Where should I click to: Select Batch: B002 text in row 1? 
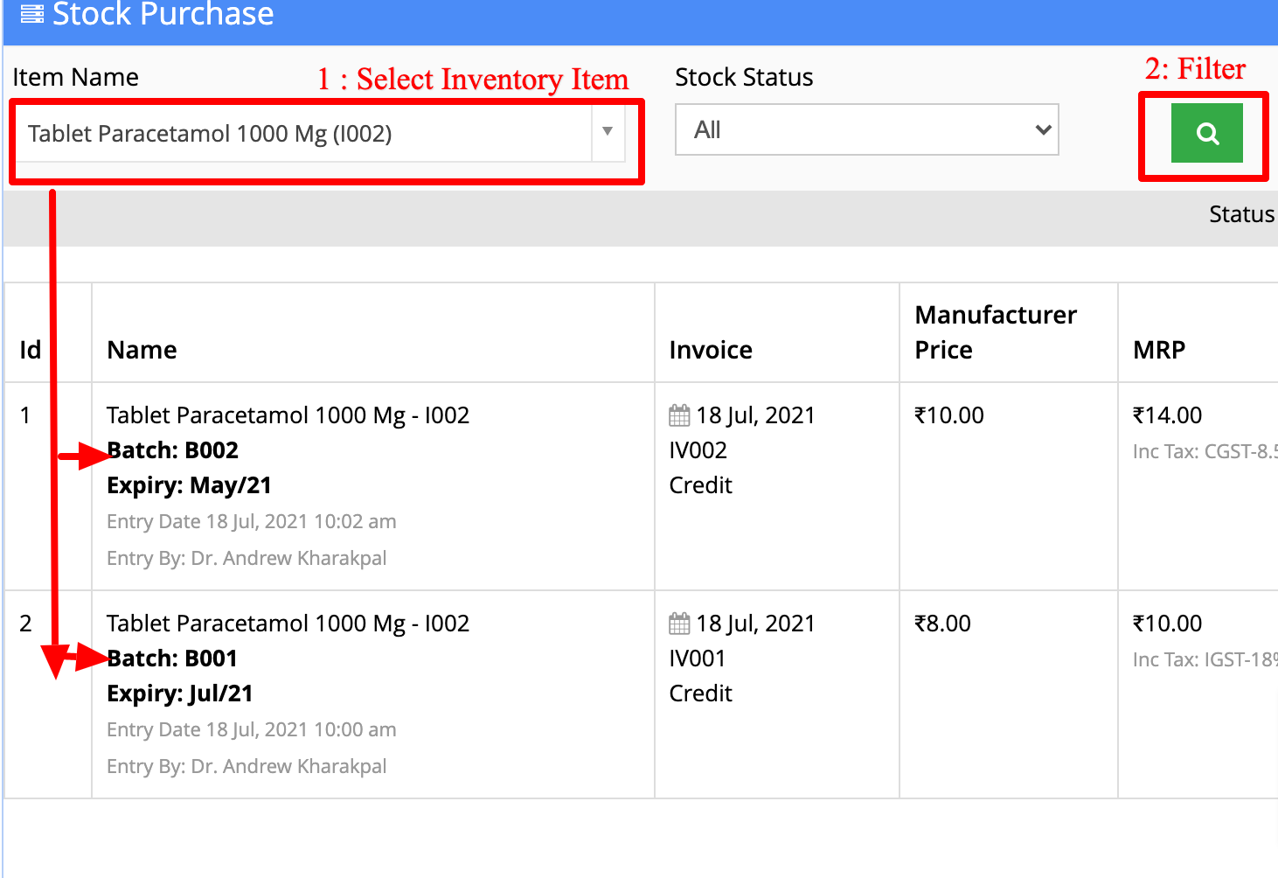click(172, 450)
